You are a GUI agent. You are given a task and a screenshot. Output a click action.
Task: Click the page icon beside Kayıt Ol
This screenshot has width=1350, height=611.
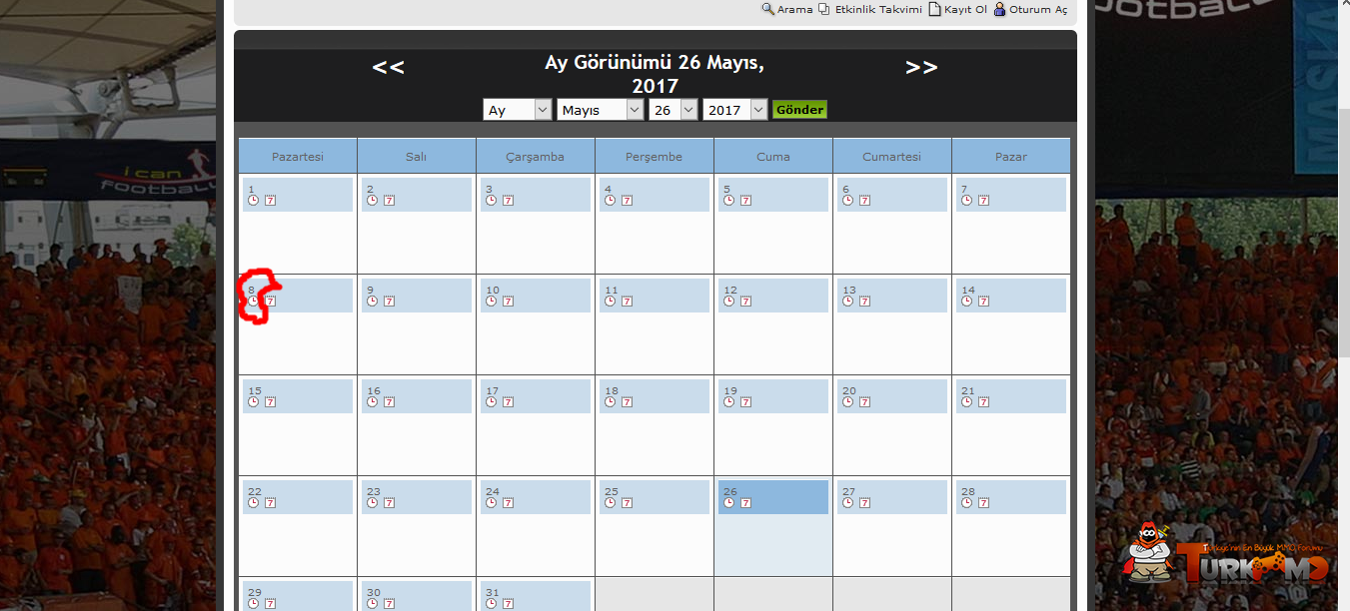click(x=934, y=9)
